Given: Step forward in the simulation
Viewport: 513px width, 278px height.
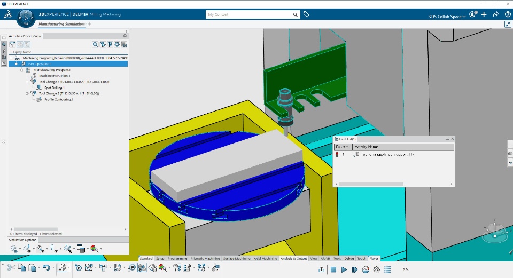Looking at the screenshot, I should coord(355,269).
